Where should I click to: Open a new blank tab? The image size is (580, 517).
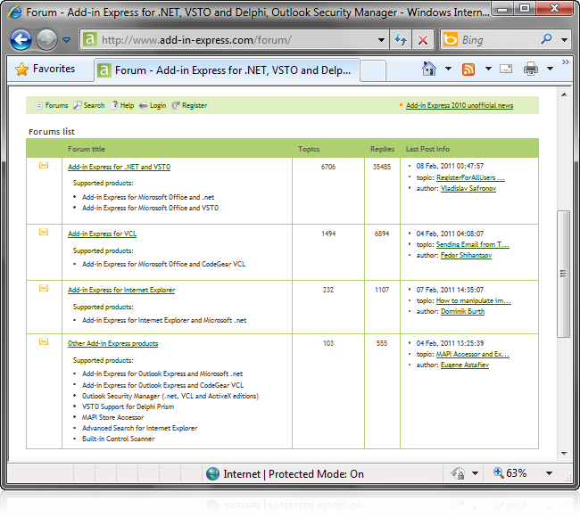point(373,70)
